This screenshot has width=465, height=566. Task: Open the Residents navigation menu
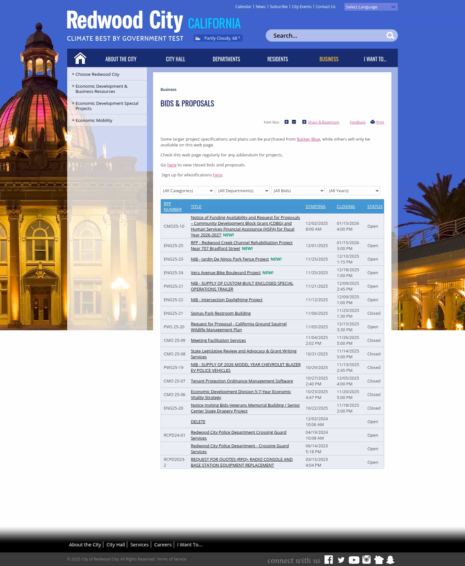277,59
